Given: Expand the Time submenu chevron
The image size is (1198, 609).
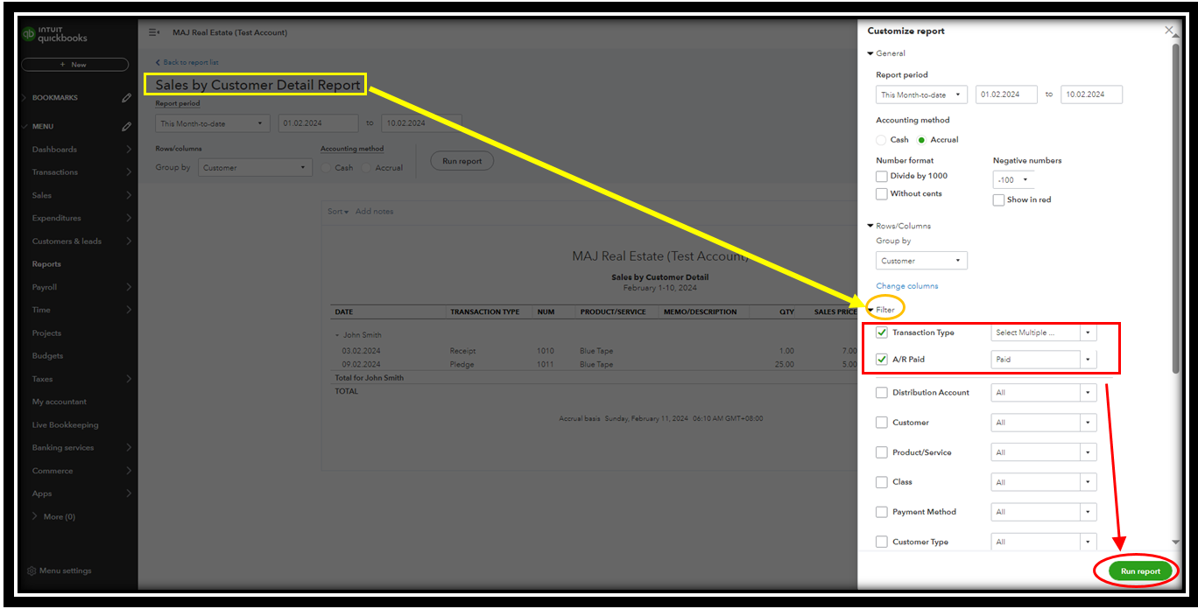Looking at the screenshot, I should click(129, 310).
